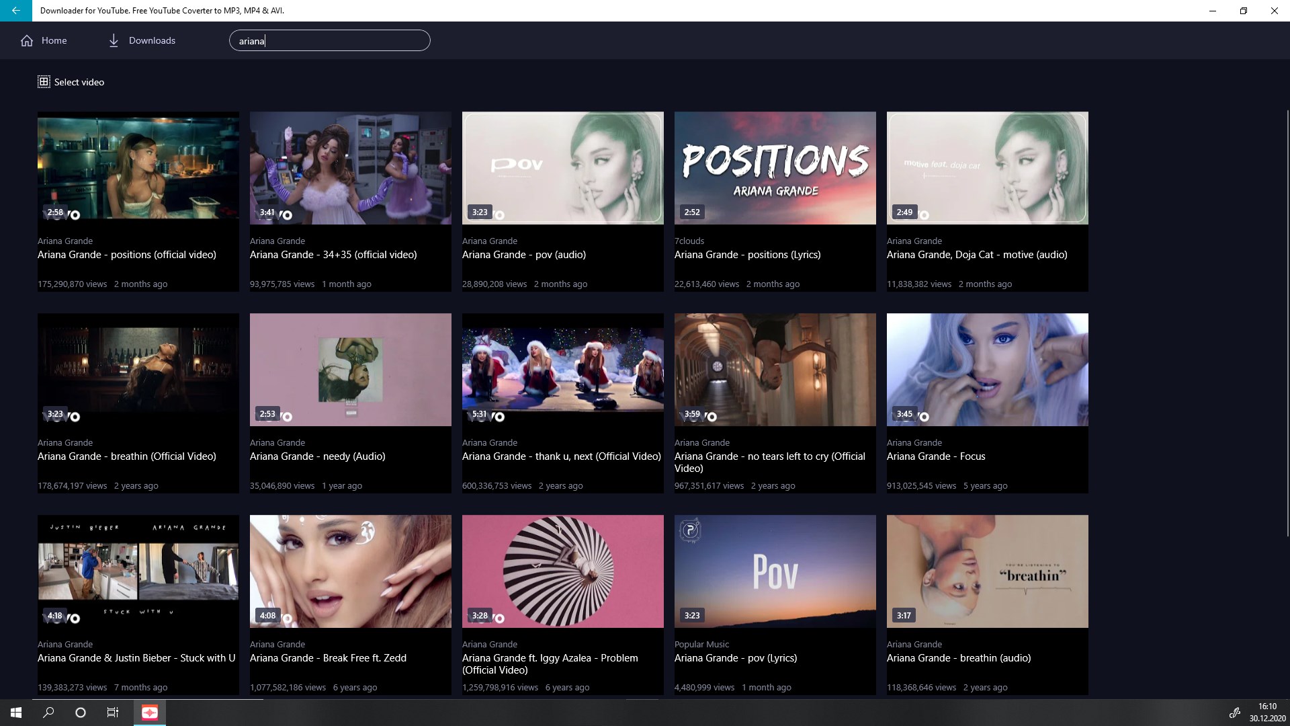Open Cortana circle icon in taskbar
1290x726 pixels.
[x=81, y=713]
